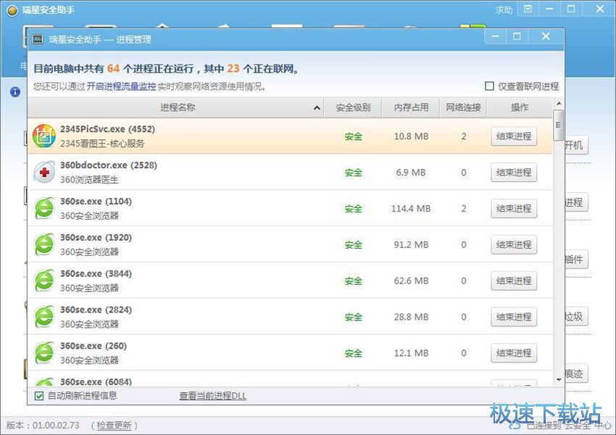Close the process manager dialog
The image size is (616, 435).
coord(546,36)
